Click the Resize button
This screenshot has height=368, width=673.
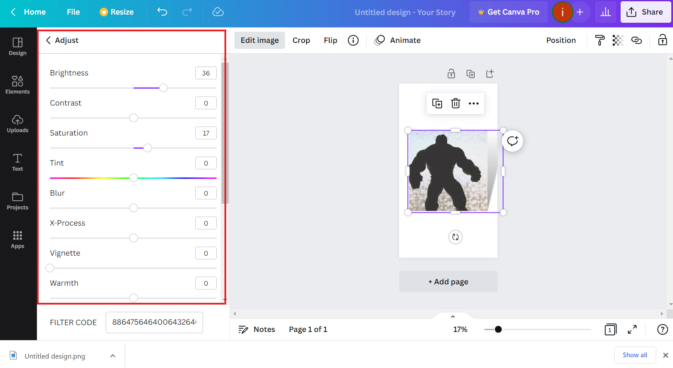116,12
